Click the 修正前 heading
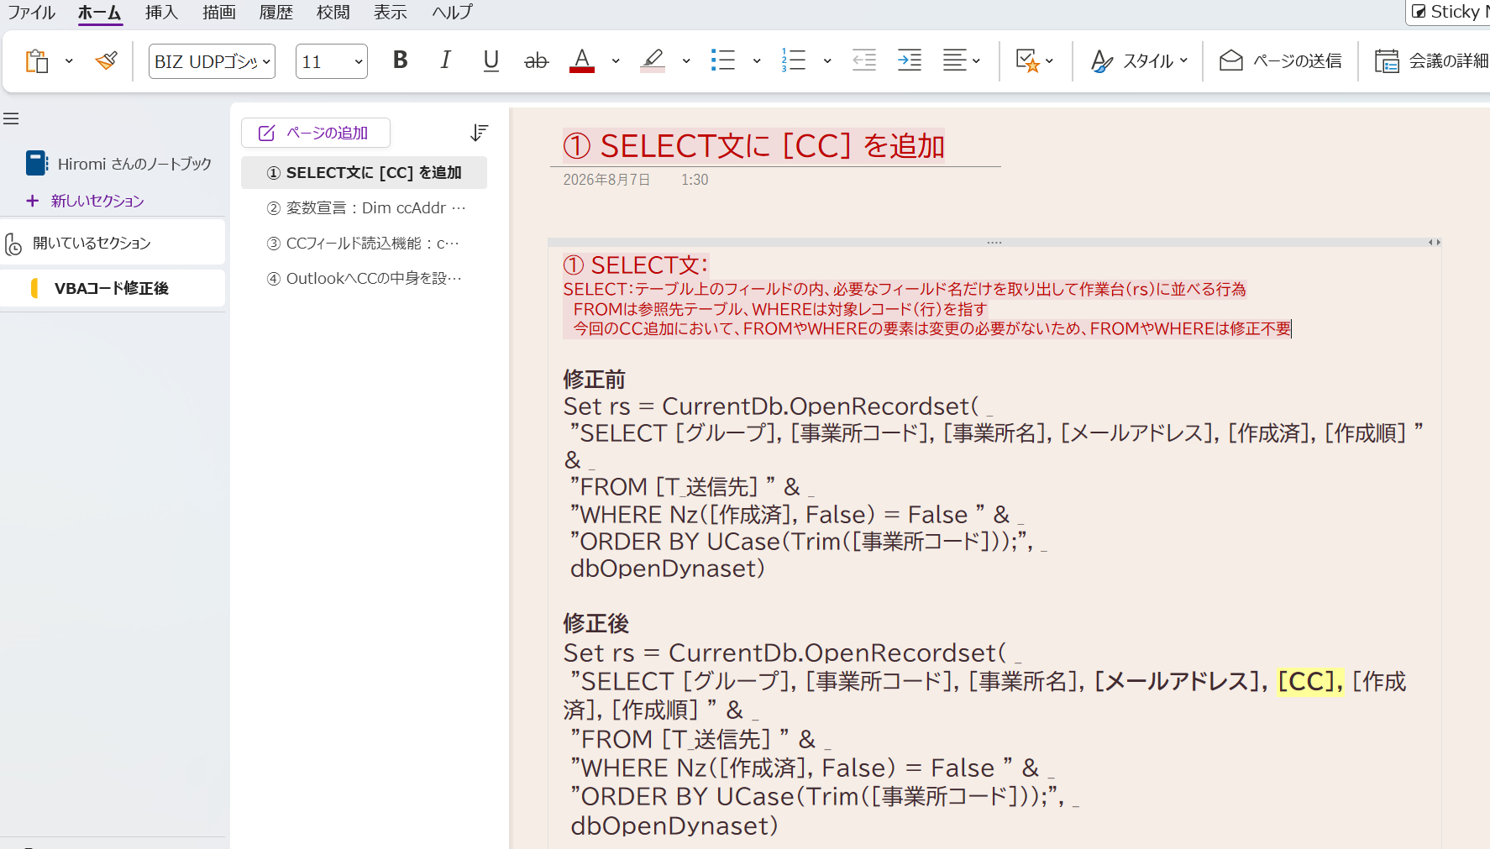Image resolution: width=1490 pixels, height=849 pixels. click(x=595, y=380)
